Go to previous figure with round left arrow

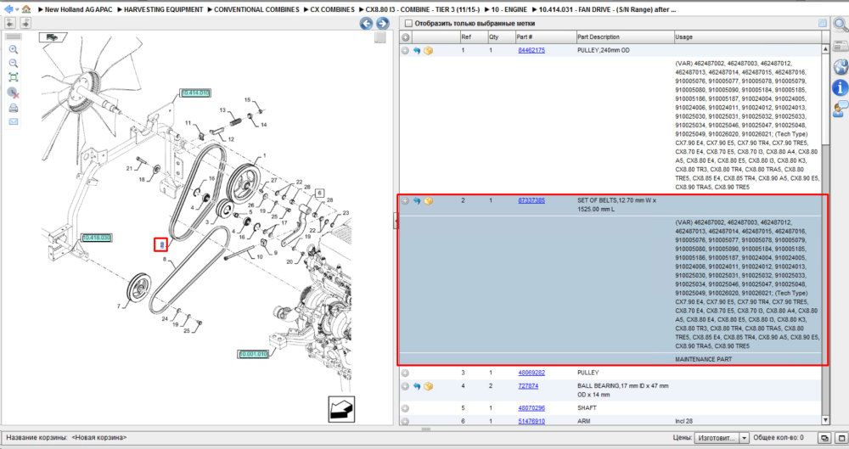pyautogui.click(x=367, y=23)
